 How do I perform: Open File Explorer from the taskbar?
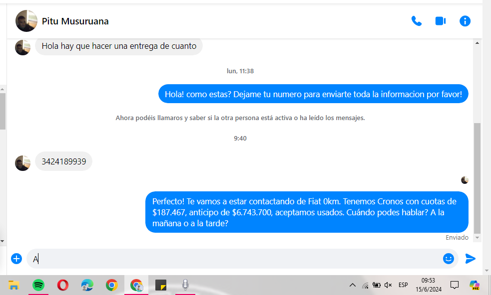(14, 285)
